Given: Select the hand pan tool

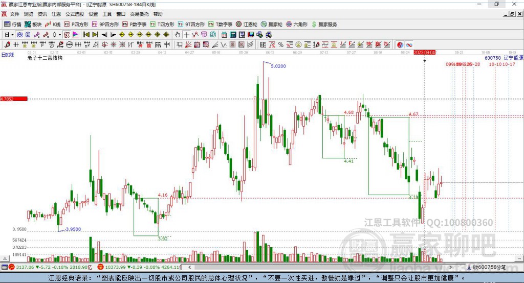Looking at the screenshot, I should (x=178, y=35).
